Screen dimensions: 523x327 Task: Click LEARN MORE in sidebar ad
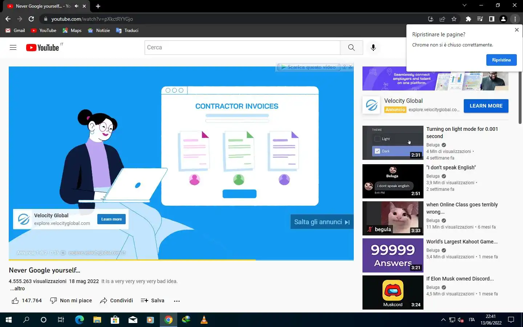(486, 106)
